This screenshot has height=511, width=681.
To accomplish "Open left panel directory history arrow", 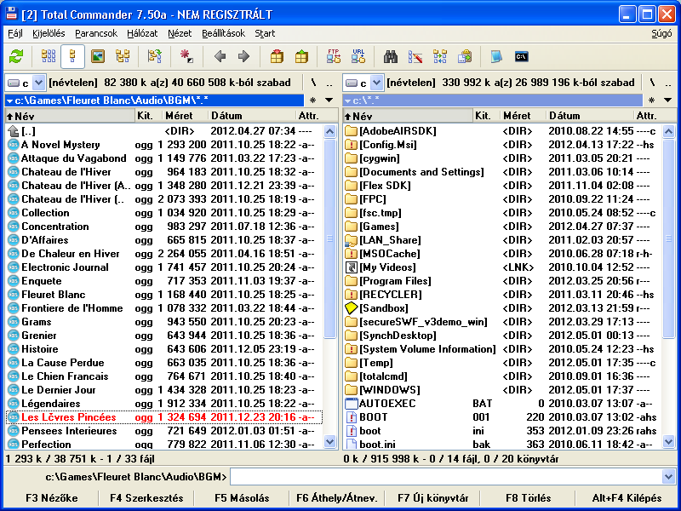I will coord(329,100).
